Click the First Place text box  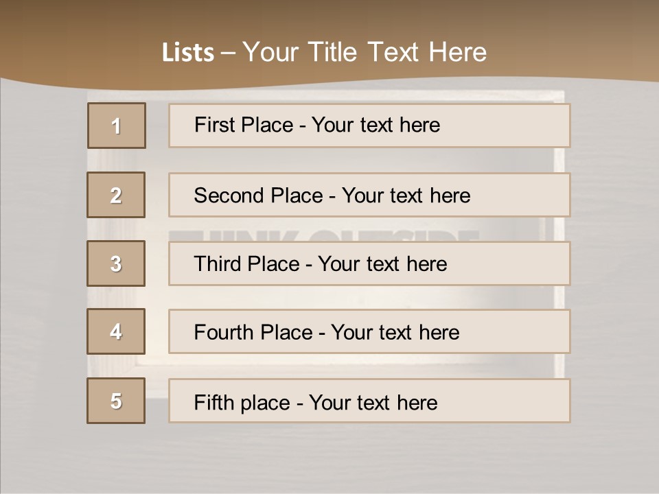point(369,126)
